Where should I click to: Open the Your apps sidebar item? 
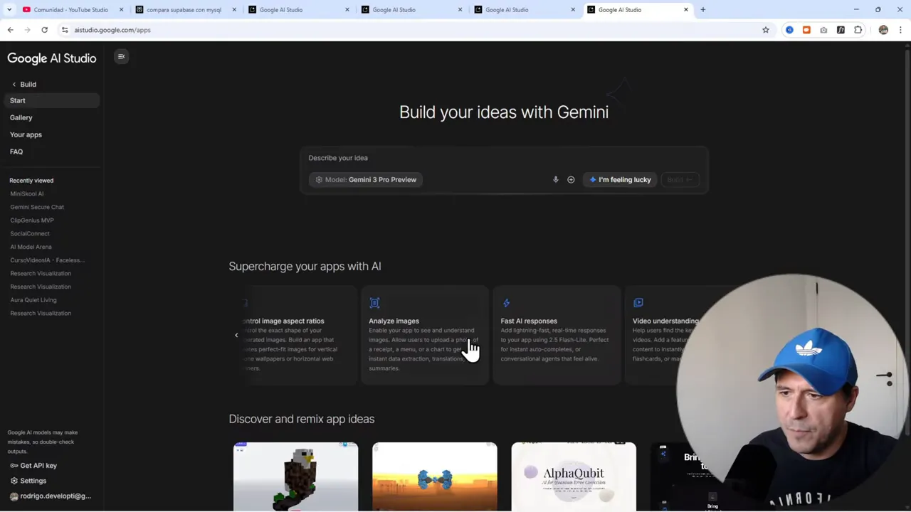(26, 134)
